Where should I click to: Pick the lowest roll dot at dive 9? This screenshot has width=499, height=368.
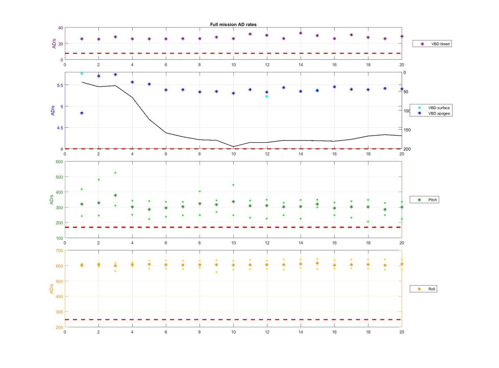(216, 272)
